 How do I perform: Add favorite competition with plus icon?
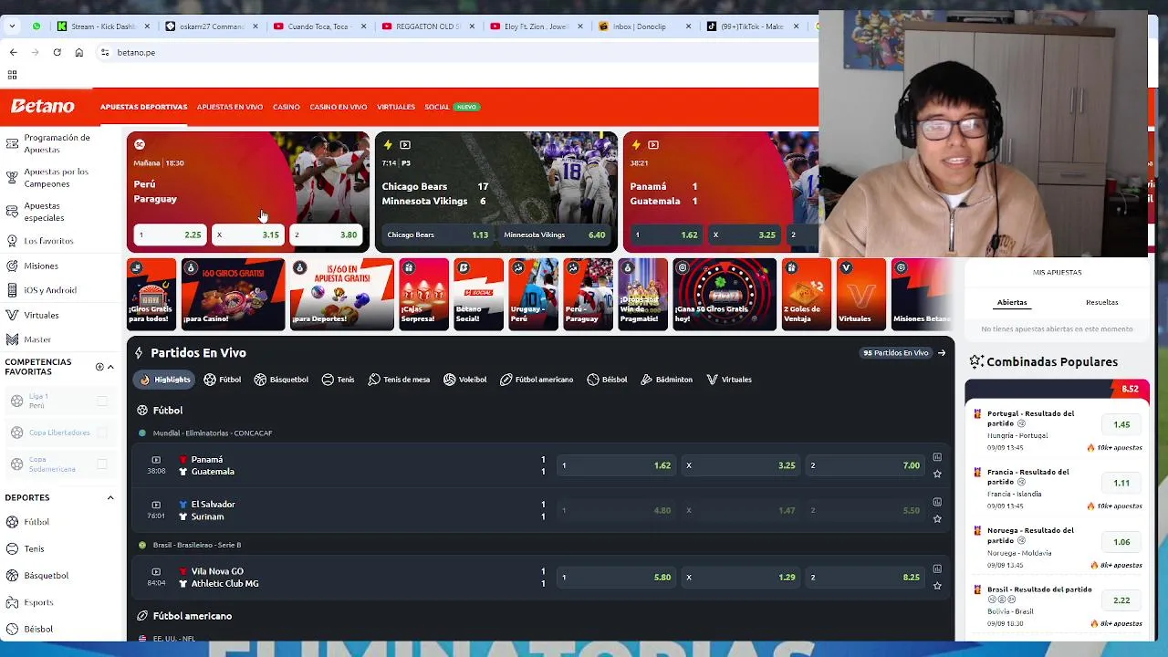coord(99,367)
